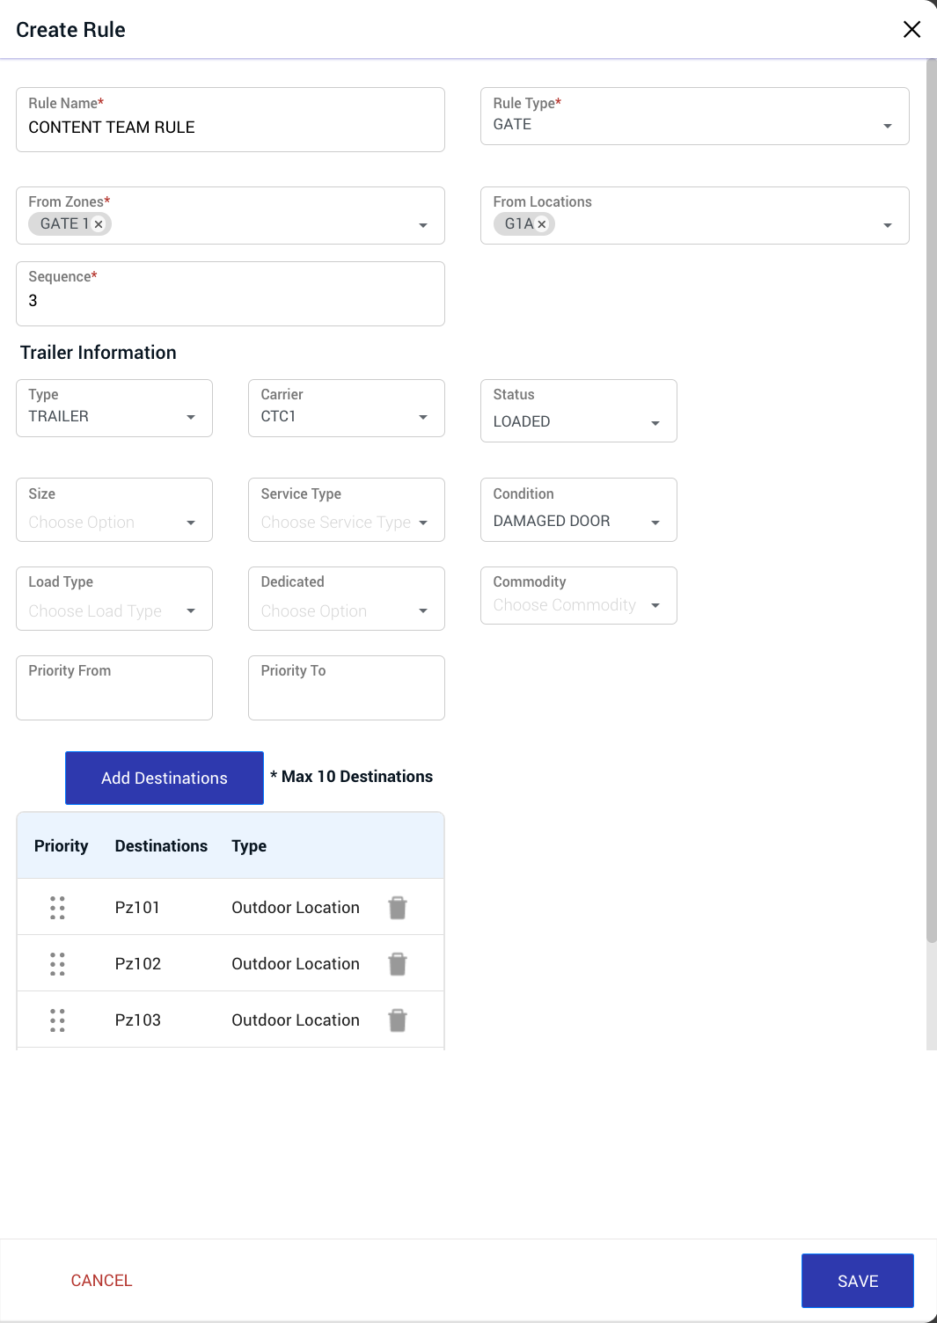Click Outdoor Location in Pz102 row
This screenshot has width=937, height=1323.
[x=296, y=963]
